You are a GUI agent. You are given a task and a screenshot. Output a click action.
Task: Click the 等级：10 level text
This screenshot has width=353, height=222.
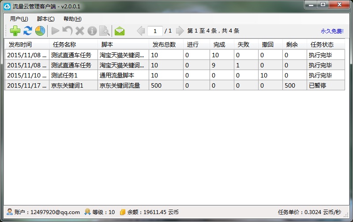(104, 212)
